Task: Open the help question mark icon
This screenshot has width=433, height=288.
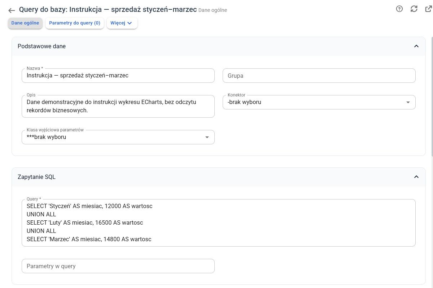Action: pyautogui.click(x=399, y=9)
